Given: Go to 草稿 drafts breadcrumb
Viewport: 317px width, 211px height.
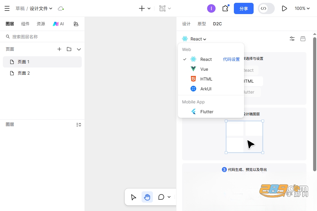Looking at the screenshot, I should pos(20,8).
